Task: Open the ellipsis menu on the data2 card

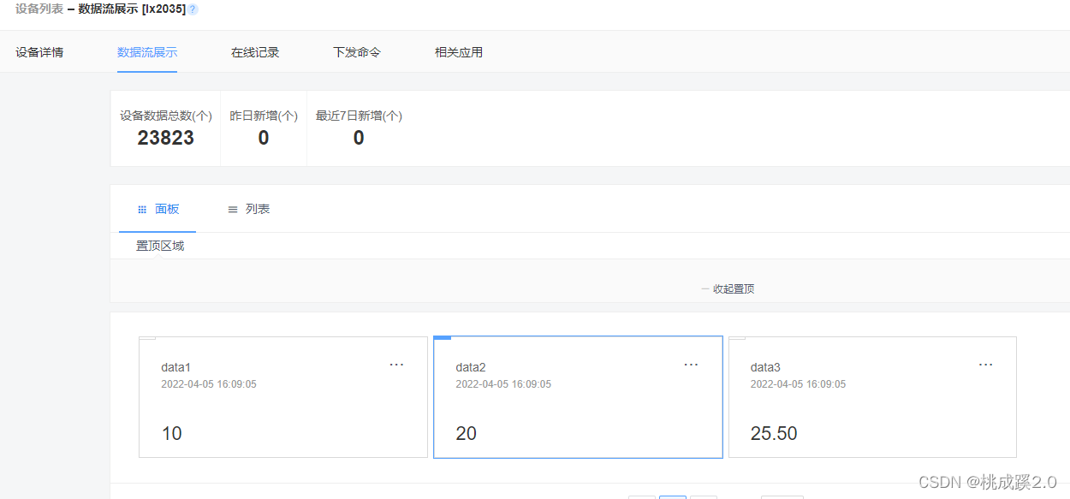Action: point(691,364)
